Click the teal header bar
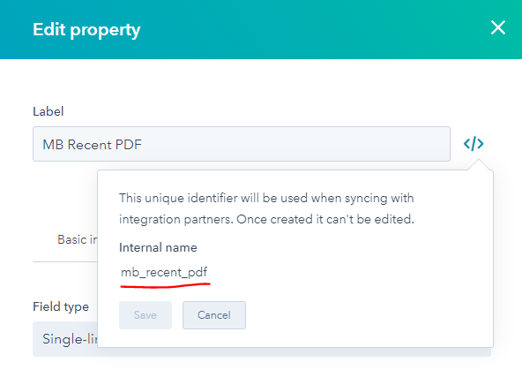522x370 pixels. coord(261,29)
